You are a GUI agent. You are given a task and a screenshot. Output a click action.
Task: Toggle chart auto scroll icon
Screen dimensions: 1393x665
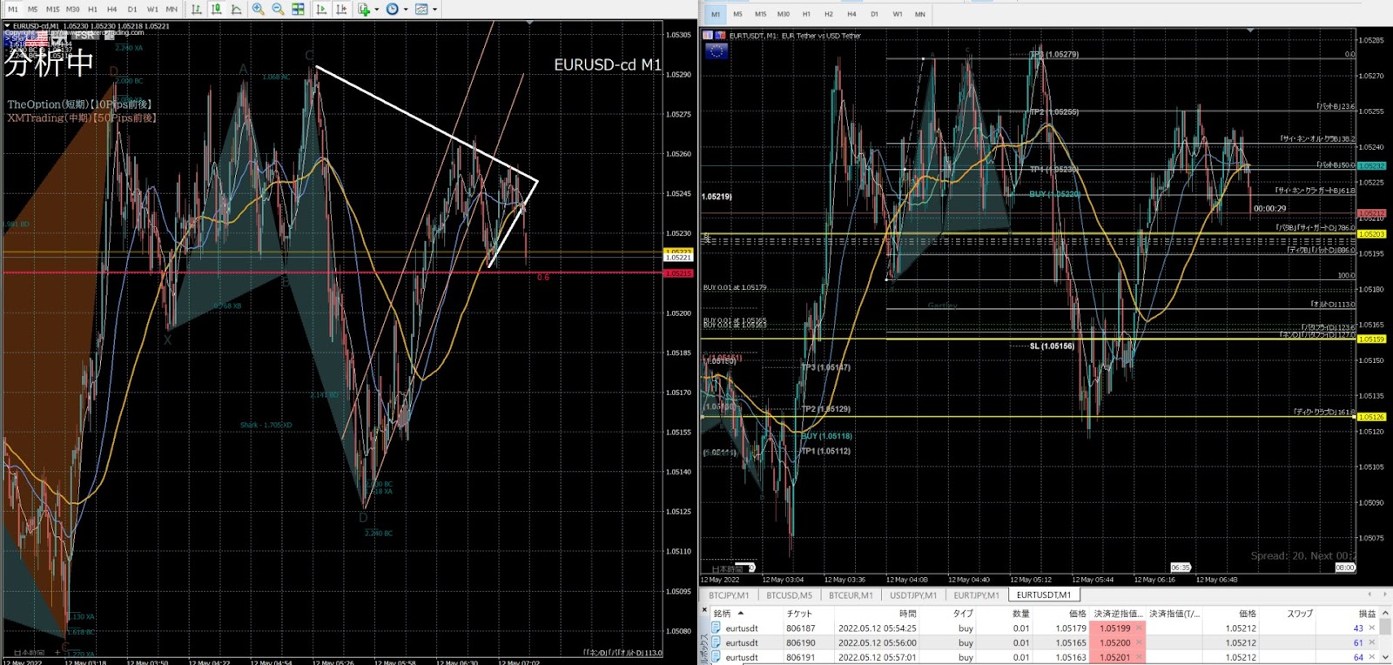point(322,9)
